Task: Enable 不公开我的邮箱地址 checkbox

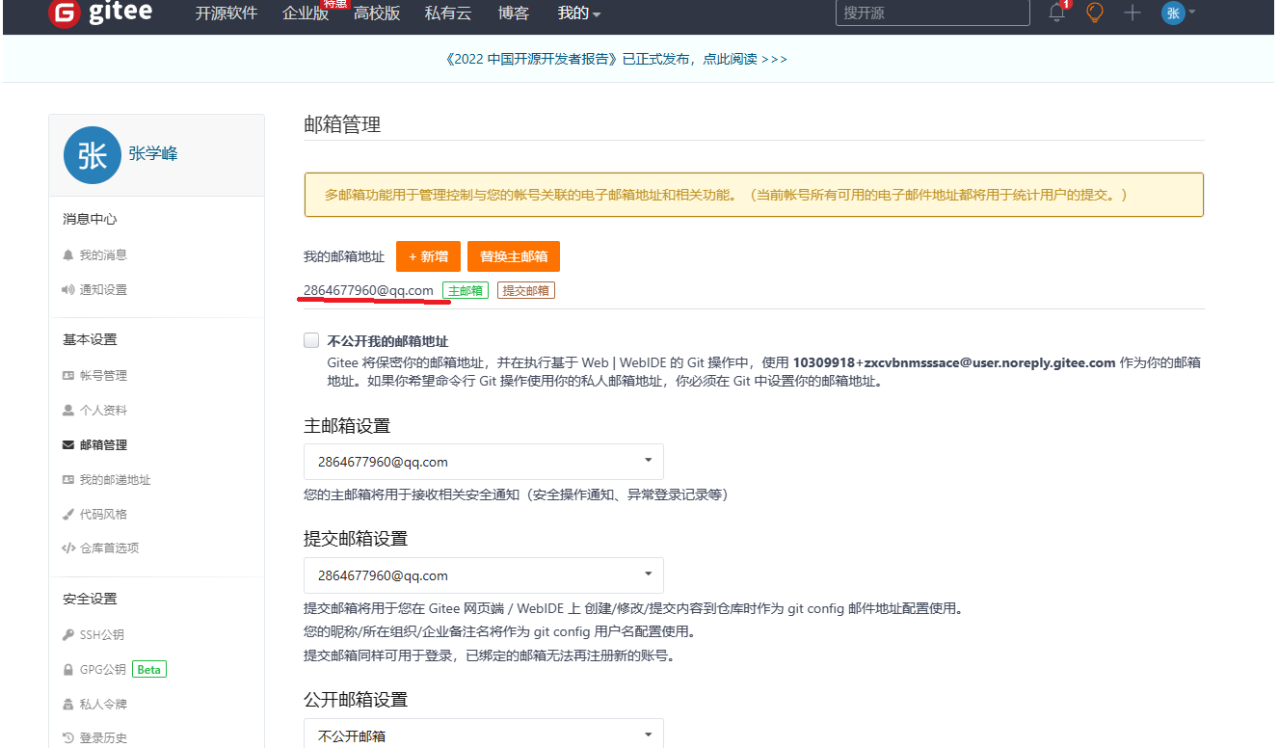Action: click(311, 340)
